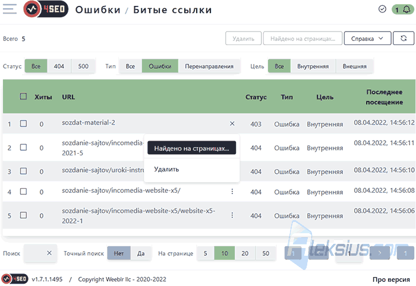The width and height of the screenshot is (416, 286).
Task: Toggle the select-all checkbox in table header
Action: [x=23, y=96]
